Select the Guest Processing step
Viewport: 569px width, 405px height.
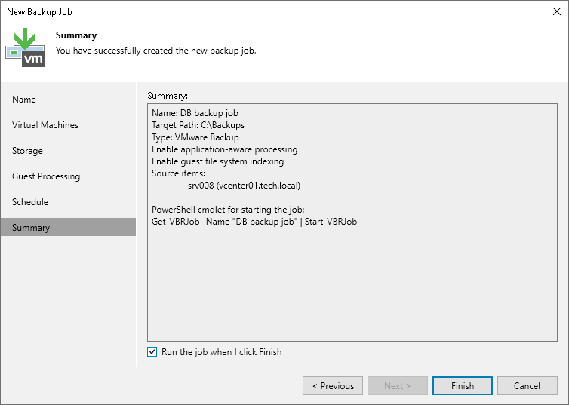46,176
